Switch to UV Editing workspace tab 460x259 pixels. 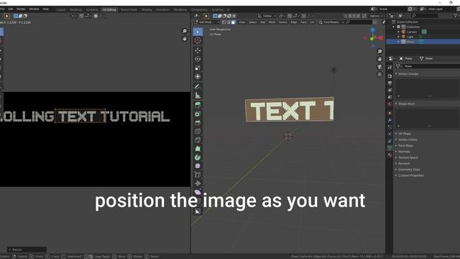pos(109,9)
